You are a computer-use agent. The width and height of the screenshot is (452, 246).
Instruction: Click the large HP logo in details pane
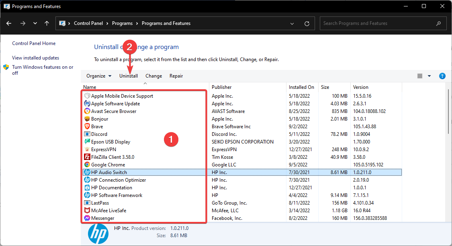98,234
